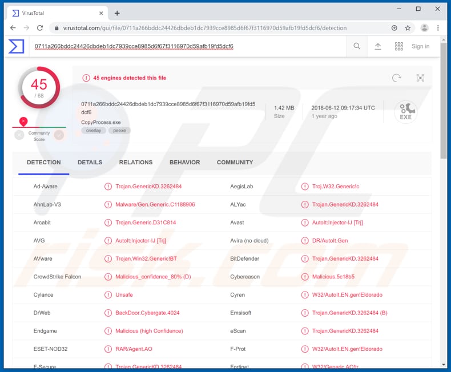Click the red community score marker
The height and width of the screenshot is (372, 451).
tap(23, 122)
